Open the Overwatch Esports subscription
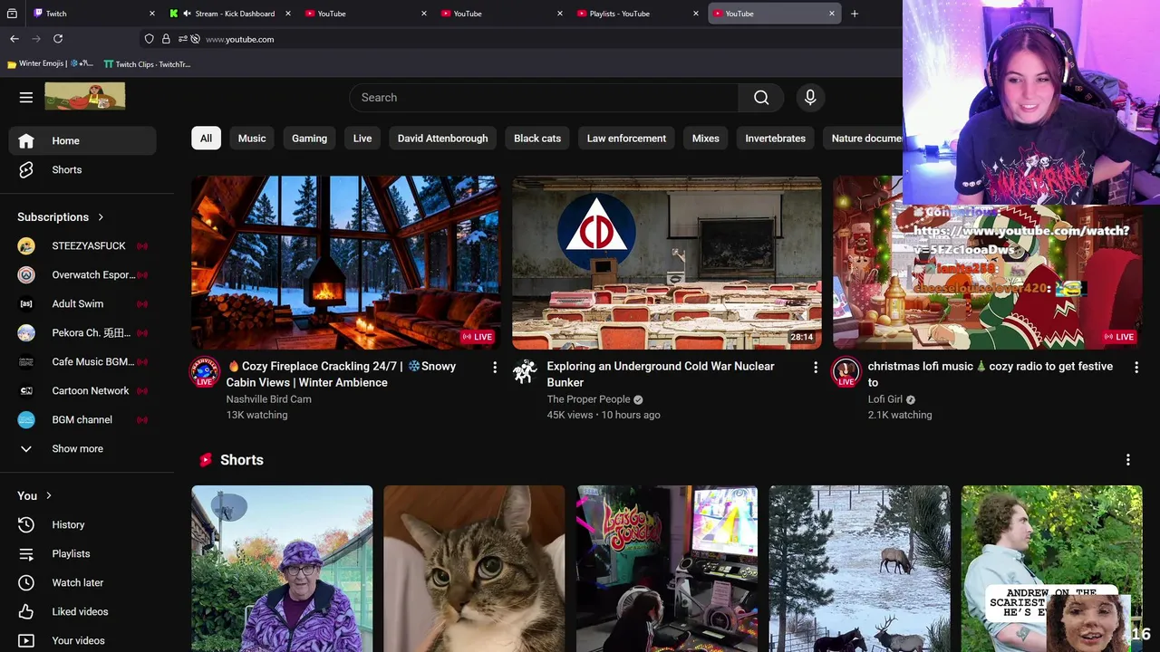1160x652 pixels. pyautogui.click(x=82, y=275)
